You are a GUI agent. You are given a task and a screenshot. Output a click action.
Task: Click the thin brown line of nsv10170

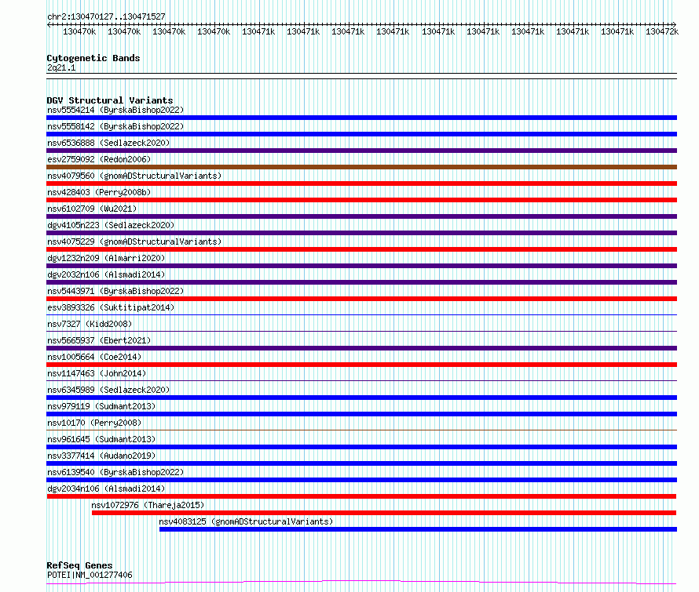tap(361, 430)
